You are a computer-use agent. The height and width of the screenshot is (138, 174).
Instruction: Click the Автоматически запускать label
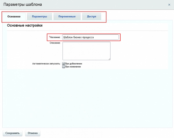click(46, 64)
